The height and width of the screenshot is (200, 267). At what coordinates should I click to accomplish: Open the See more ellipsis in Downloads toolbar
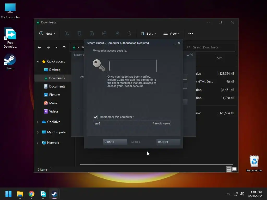[x=191, y=34]
